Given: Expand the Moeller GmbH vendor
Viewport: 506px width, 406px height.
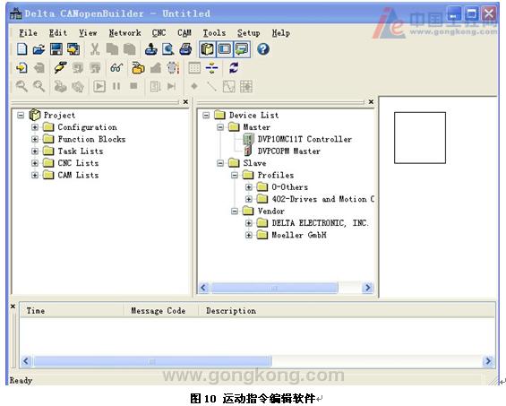Looking at the screenshot, I should (248, 235).
